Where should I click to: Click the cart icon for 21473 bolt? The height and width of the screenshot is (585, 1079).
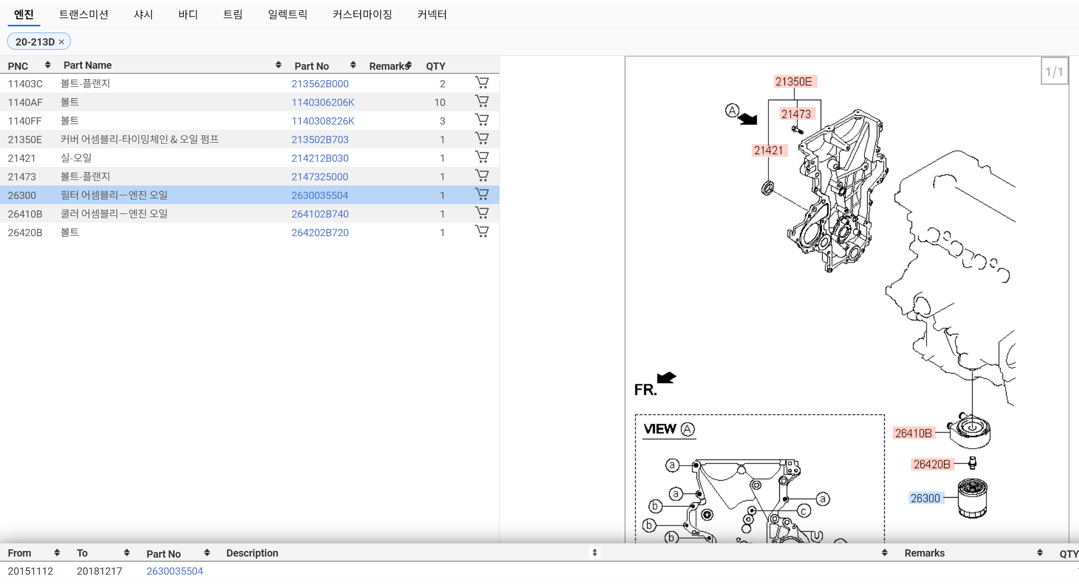pyautogui.click(x=482, y=176)
